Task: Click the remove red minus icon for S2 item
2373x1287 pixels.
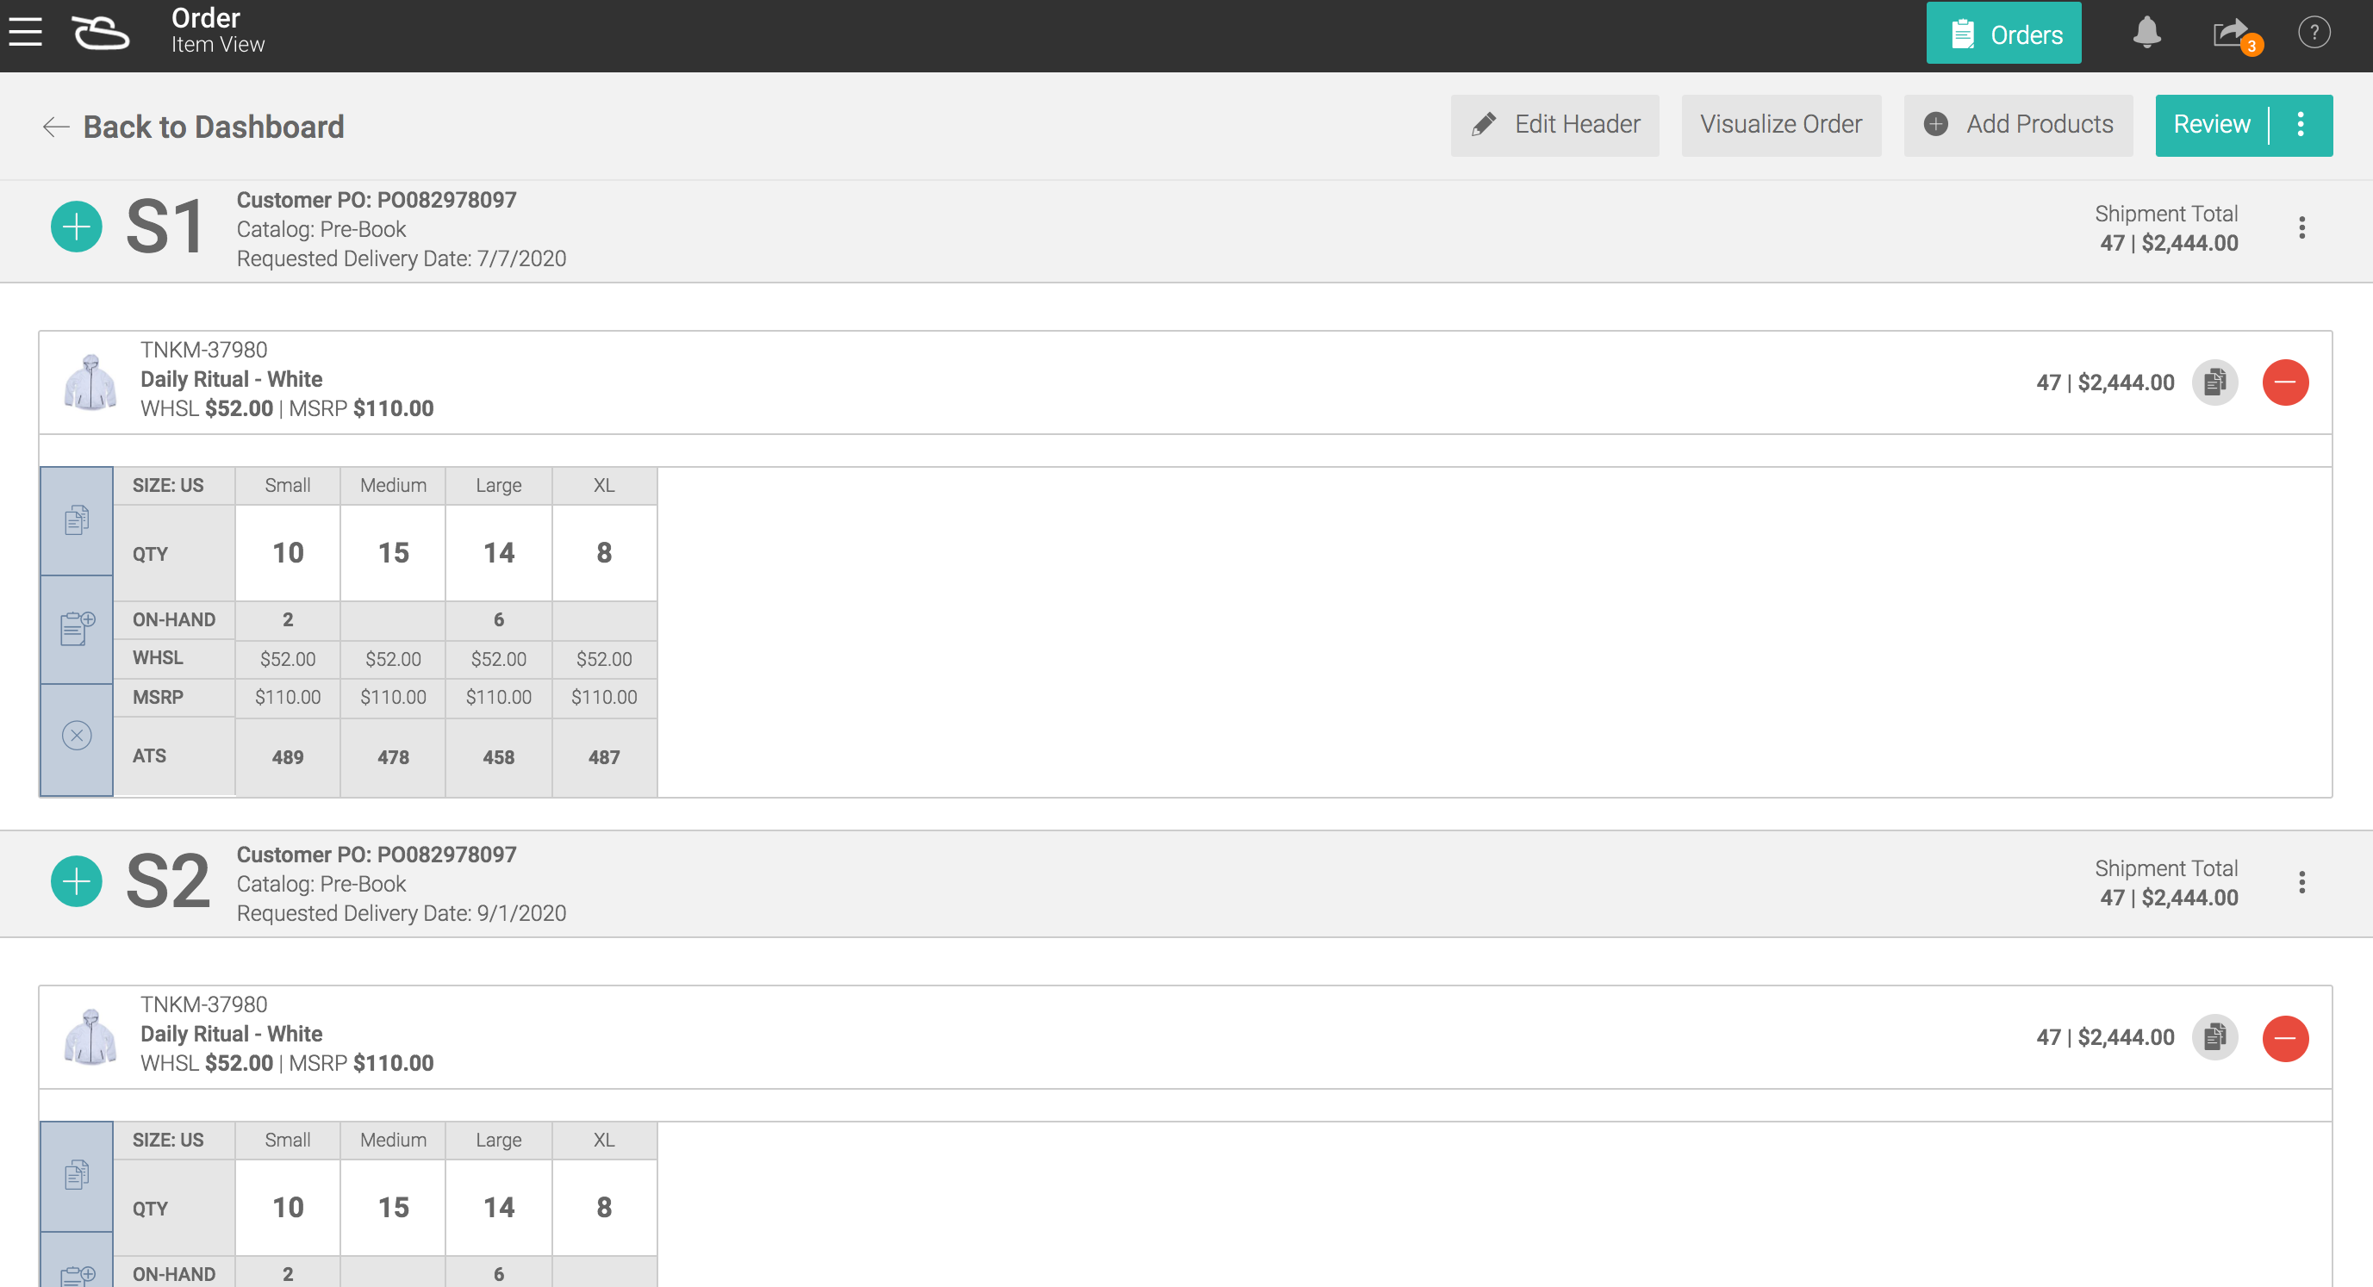Action: click(2286, 1036)
